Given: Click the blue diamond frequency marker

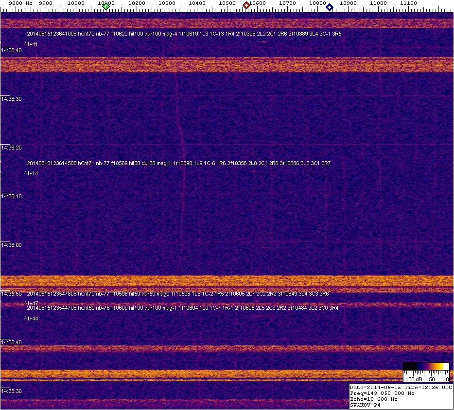Looking at the screenshot, I should point(330,7).
